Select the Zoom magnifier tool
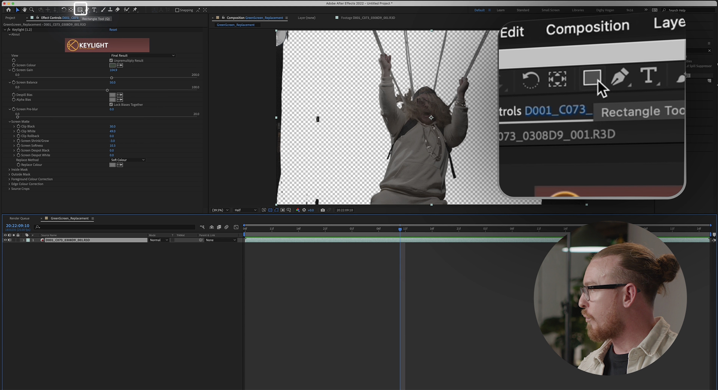The image size is (718, 390). pyautogui.click(x=32, y=10)
